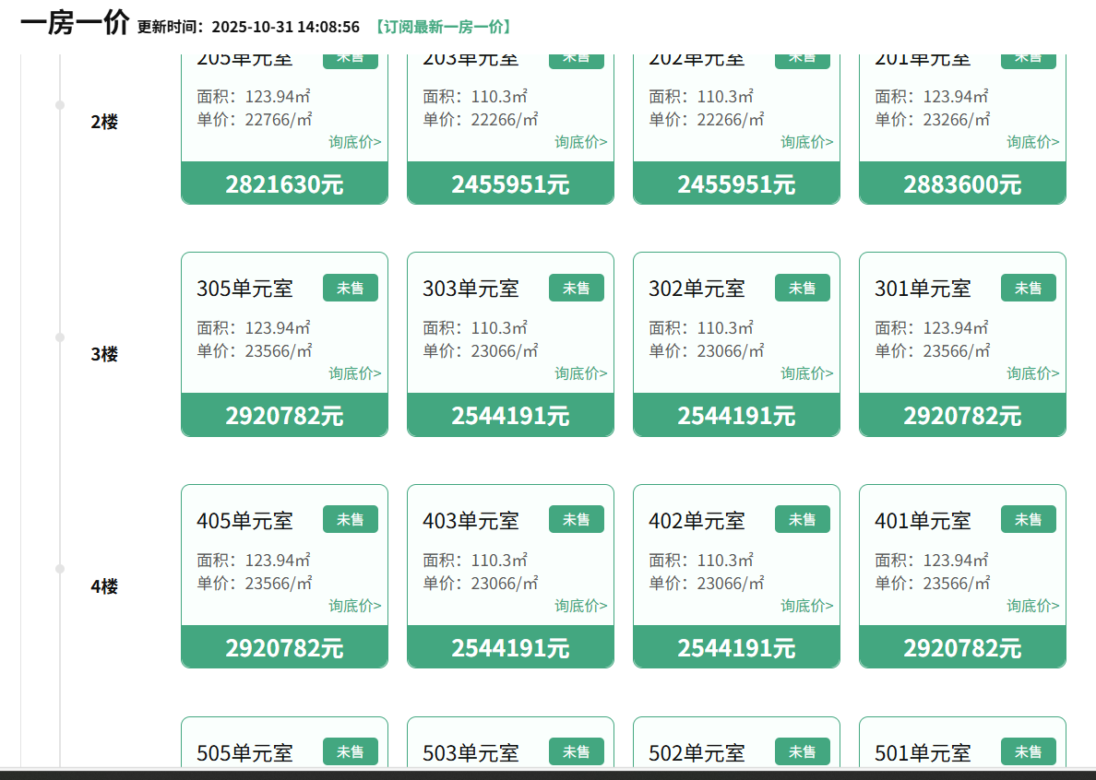Select the 2楼 floor label
Viewport: 1096px width, 780px height.
[x=104, y=122]
